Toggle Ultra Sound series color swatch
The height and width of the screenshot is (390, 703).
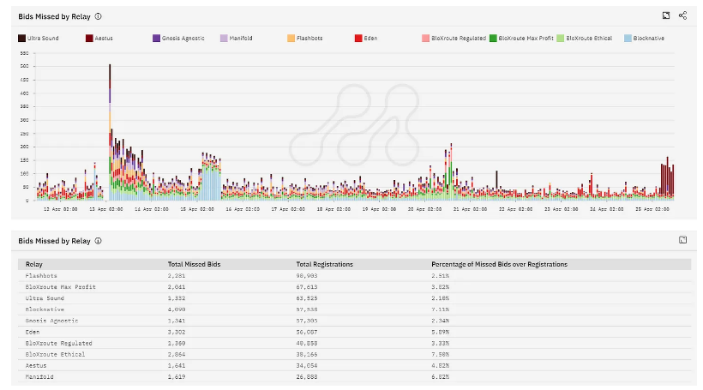(21, 38)
